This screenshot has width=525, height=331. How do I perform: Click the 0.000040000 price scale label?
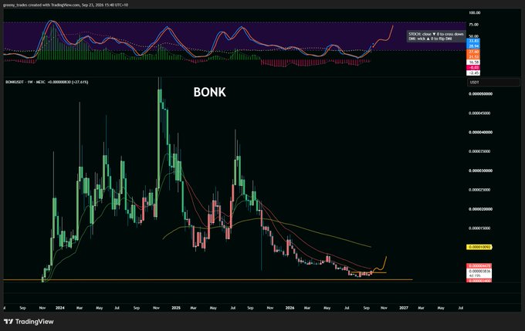click(x=480, y=132)
